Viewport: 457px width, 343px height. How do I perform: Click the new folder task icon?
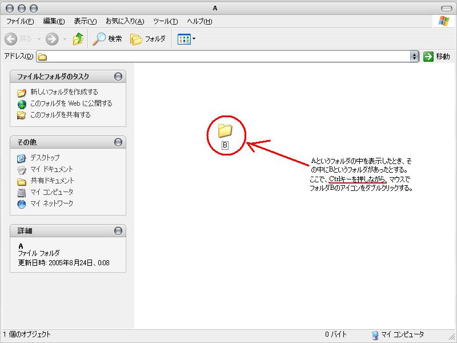pyautogui.click(x=22, y=93)
